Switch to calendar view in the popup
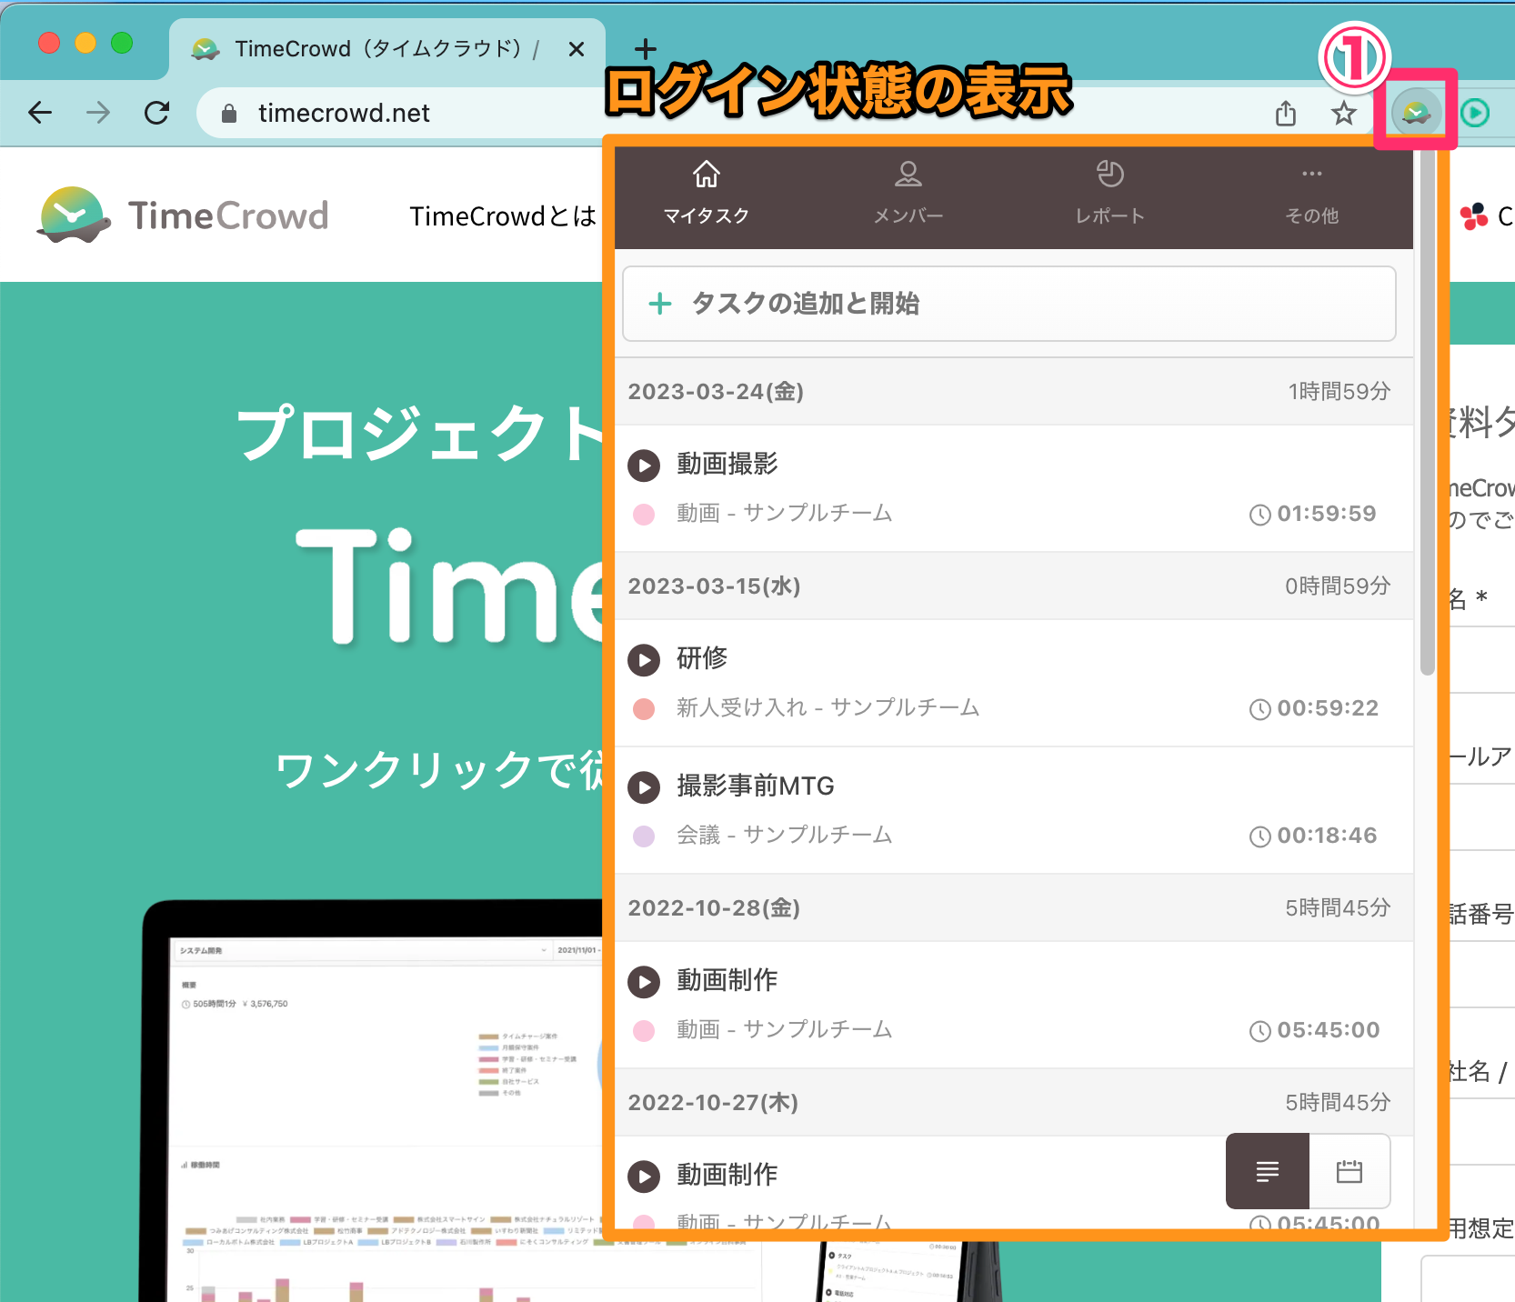This screenshot has width=1515, height=1302. coord(1349,1172)
